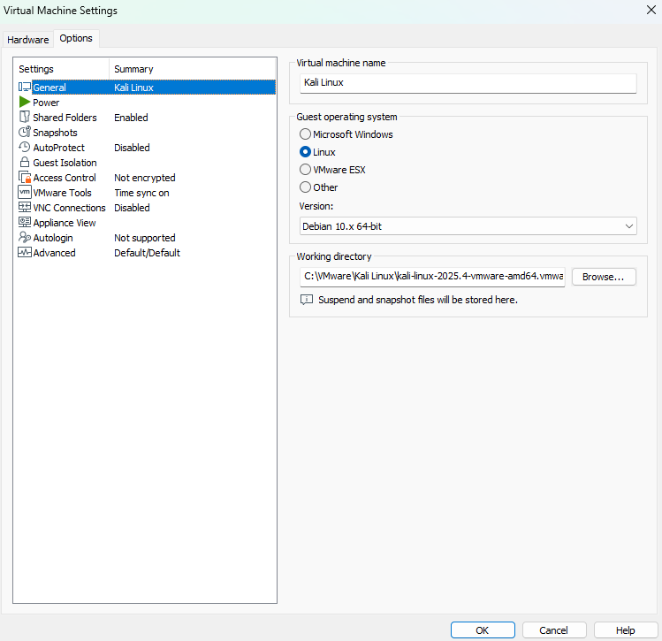Open Shared Folders settings
Viewport: 662px width, 641px height.
pyautogui.click(x=65, y=118)
